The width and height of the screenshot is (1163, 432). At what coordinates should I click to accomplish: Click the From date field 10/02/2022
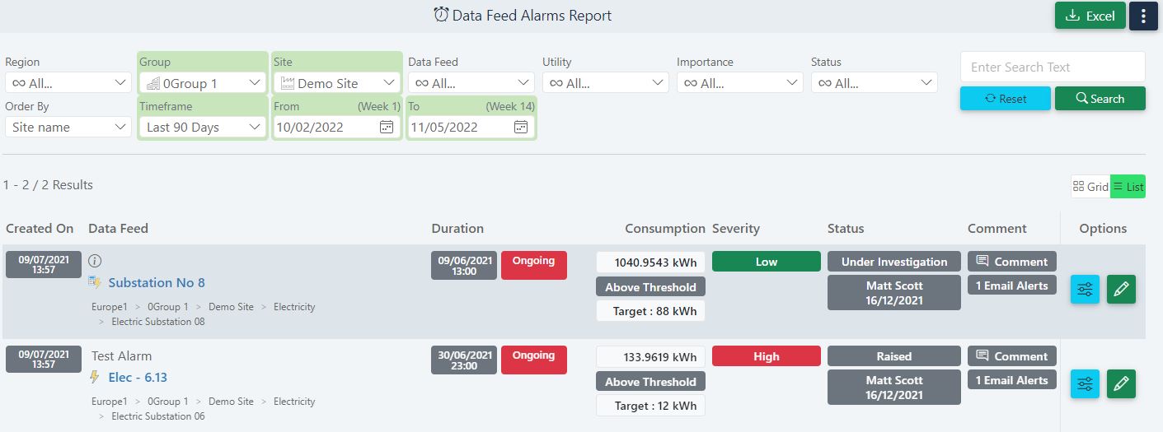pyautogui.click(x=337, y=127)
